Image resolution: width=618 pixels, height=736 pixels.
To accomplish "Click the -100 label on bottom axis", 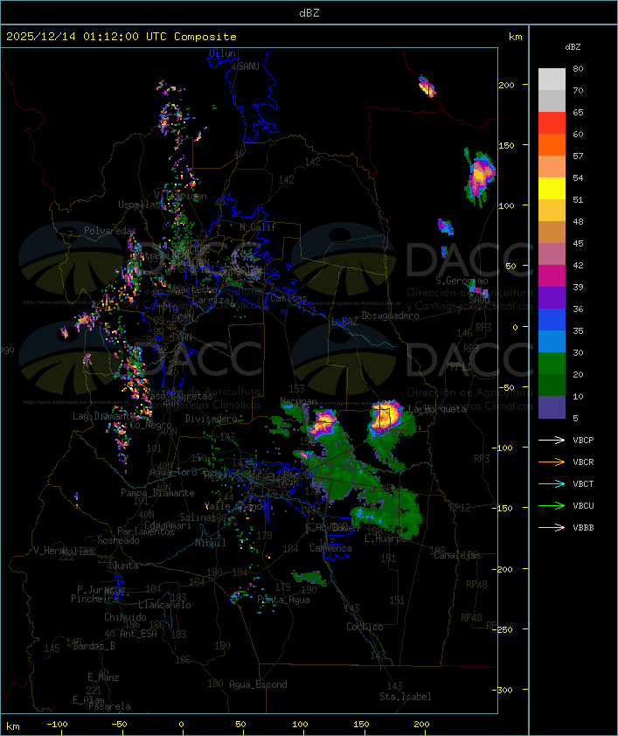I will click(57, 725).
